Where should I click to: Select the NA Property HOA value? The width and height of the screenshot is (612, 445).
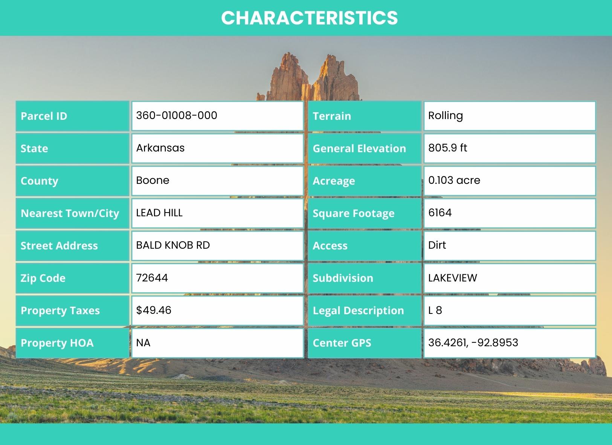tap(143, 343)
